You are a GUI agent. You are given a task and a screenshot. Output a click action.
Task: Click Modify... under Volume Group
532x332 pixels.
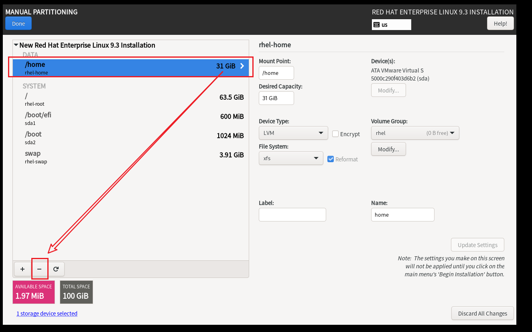pyautogui.click(x=388, y=149)
